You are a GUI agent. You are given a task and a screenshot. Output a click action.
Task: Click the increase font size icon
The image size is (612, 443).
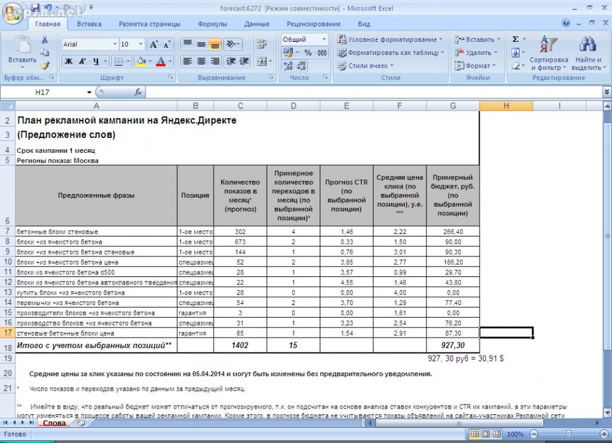(x=153, y=45)
